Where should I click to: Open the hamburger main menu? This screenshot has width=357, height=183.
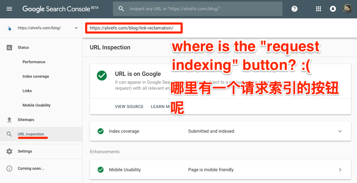10,9
